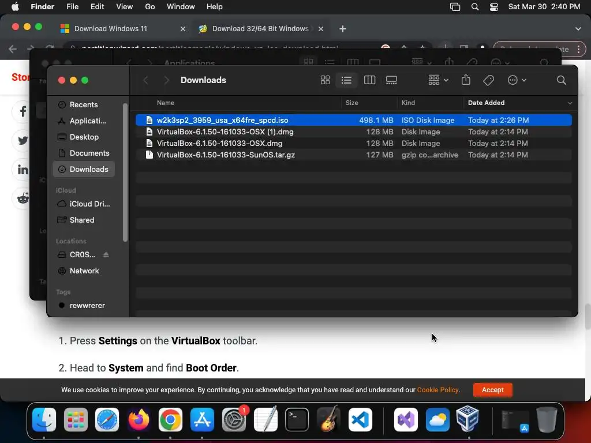
Task: Eject the CROS volume in sidebar
Action: (x=106, y=254)
